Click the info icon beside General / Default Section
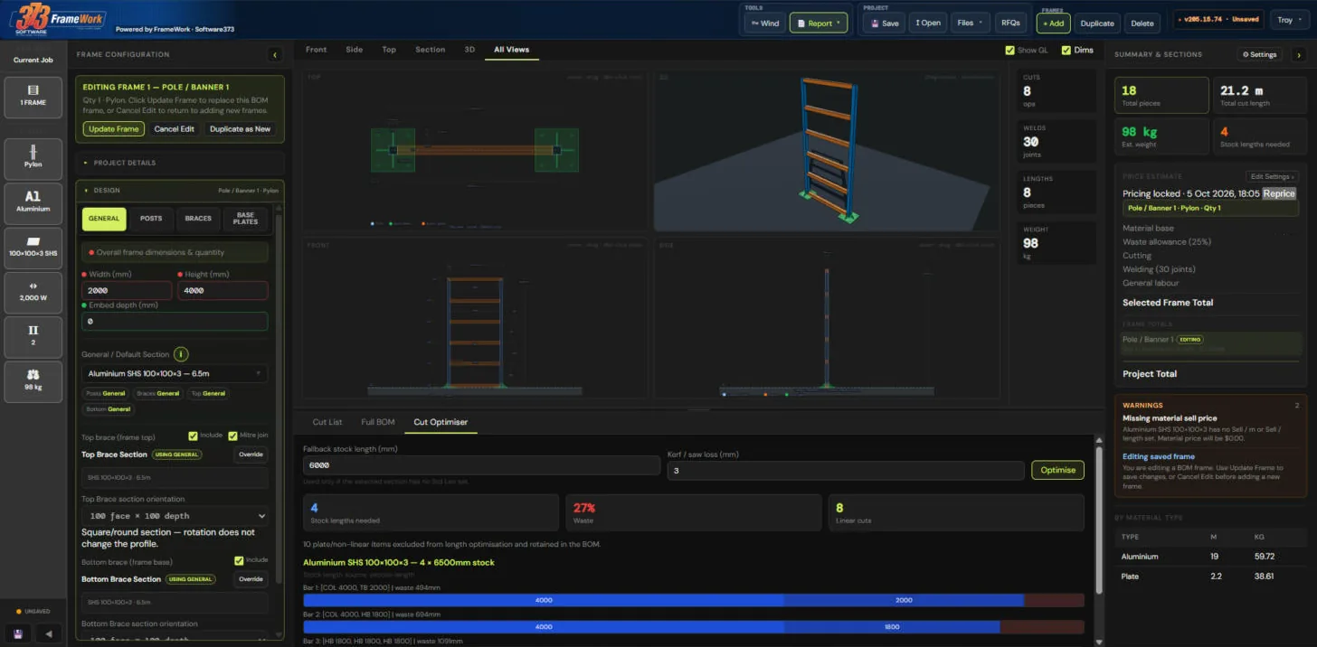Viewport: 1317px width, 647px height. [x=181, y=354]
